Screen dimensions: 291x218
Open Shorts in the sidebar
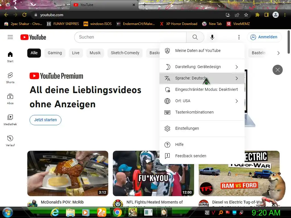point(10,78)
